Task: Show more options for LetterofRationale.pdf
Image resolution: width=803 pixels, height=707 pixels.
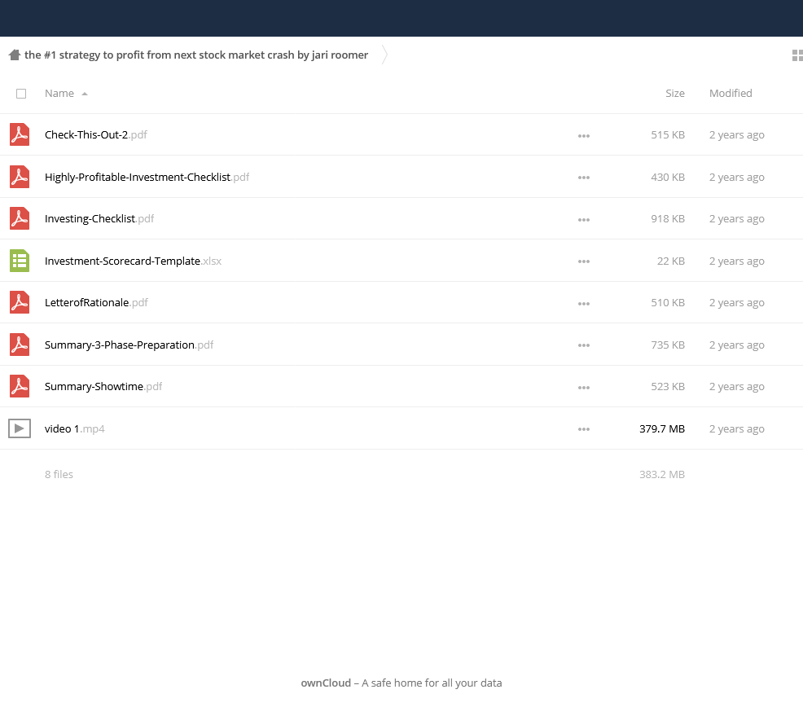Action: tap(584, 304)
